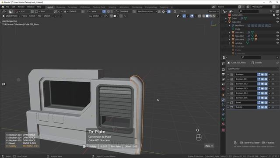280x158 pixels.
Task: Open the Physics properties tab
Action: pyautogui.click(x=223, y=109)
